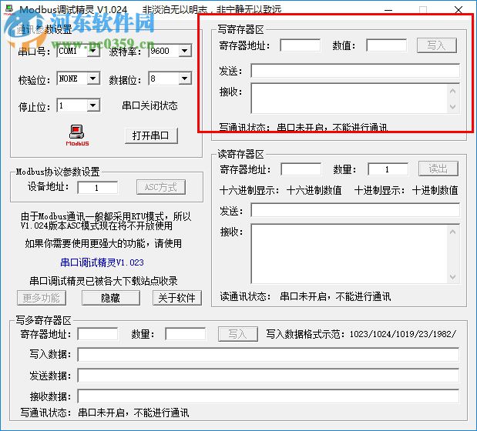The height and width of the screenshot is (431, 477).
Task: Click the 发送数据 input field
Action: (268, 376)
